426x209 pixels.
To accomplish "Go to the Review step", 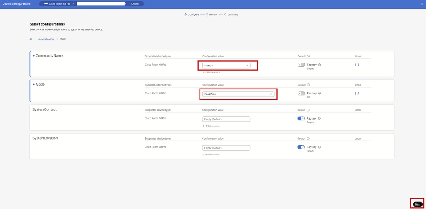I will click(212, 14).
